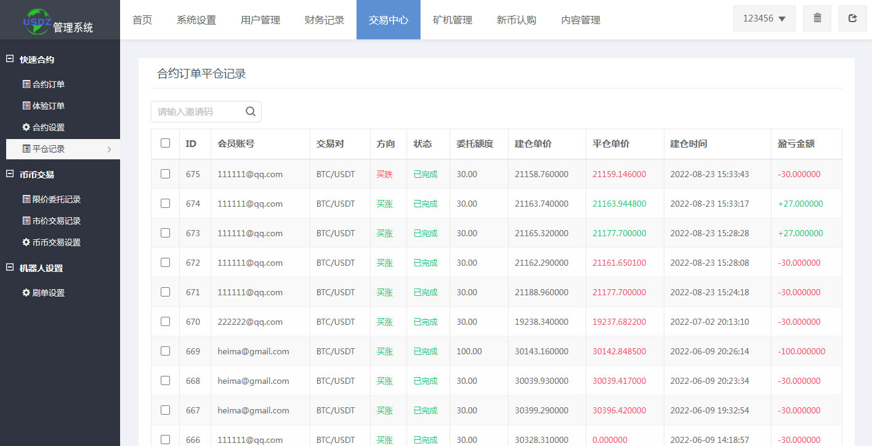Check the box for order 670

point(165,321)
